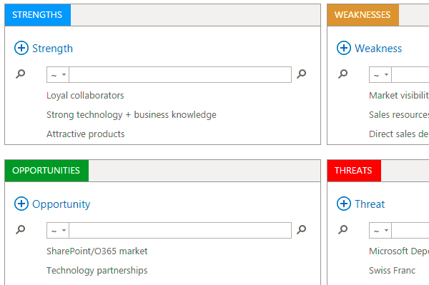Open 'Strong technology + business knowledge' entry

point(132,115)
